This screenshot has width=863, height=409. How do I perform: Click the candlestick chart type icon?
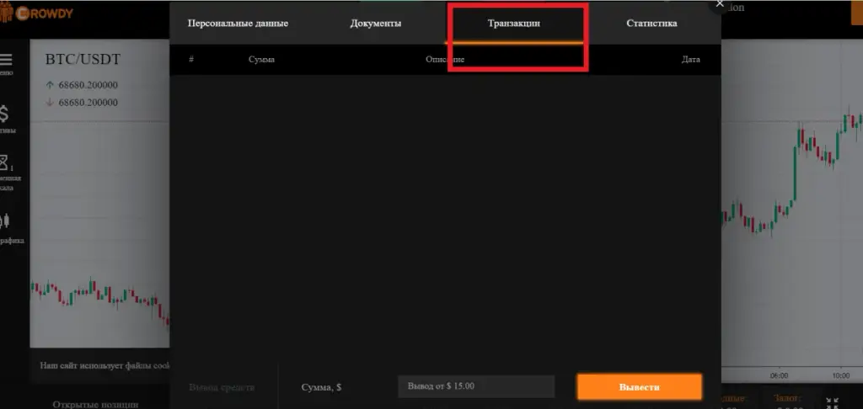(5, 221)
